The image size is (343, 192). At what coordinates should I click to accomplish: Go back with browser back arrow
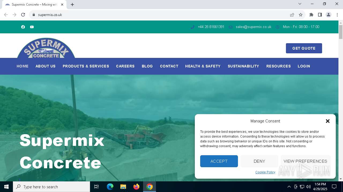6,15
